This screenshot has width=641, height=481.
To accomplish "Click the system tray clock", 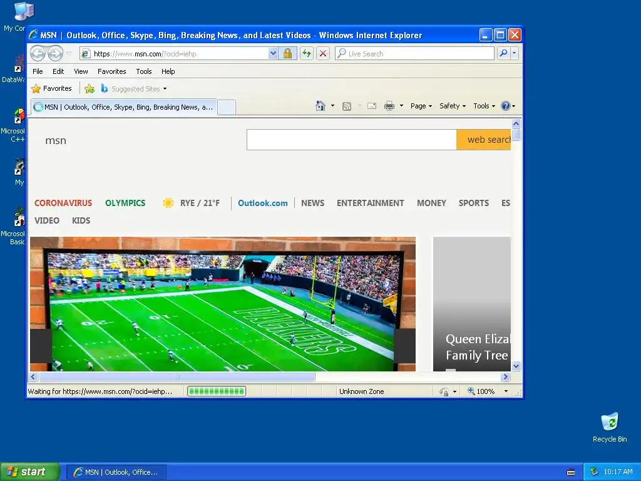I will pos(618,472).
